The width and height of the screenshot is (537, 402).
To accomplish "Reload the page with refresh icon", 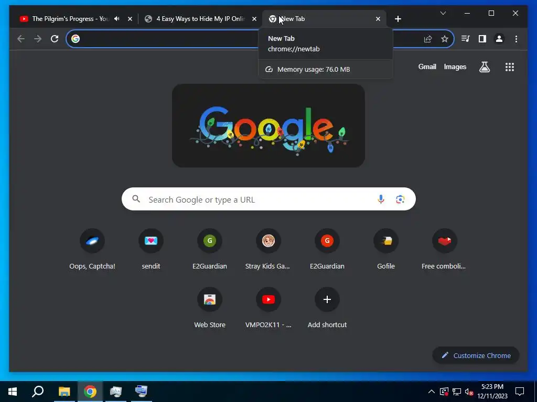I will coord(55,39).
